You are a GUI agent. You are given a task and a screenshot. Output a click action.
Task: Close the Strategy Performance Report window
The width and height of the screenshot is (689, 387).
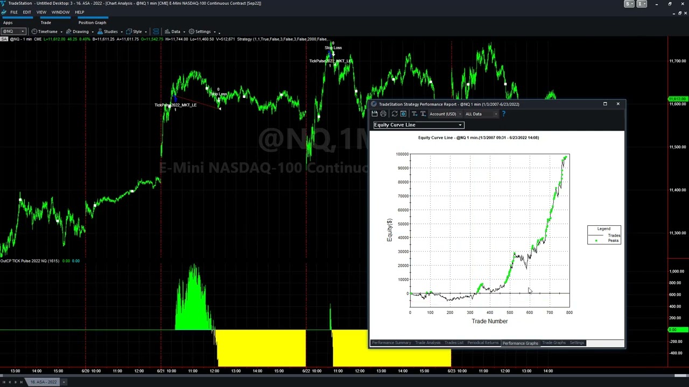tap(618, 104)
